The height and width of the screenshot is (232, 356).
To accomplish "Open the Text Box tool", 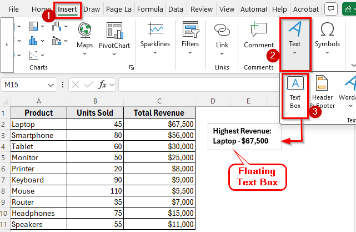I will pyautogui.click(x=295, y=94).
